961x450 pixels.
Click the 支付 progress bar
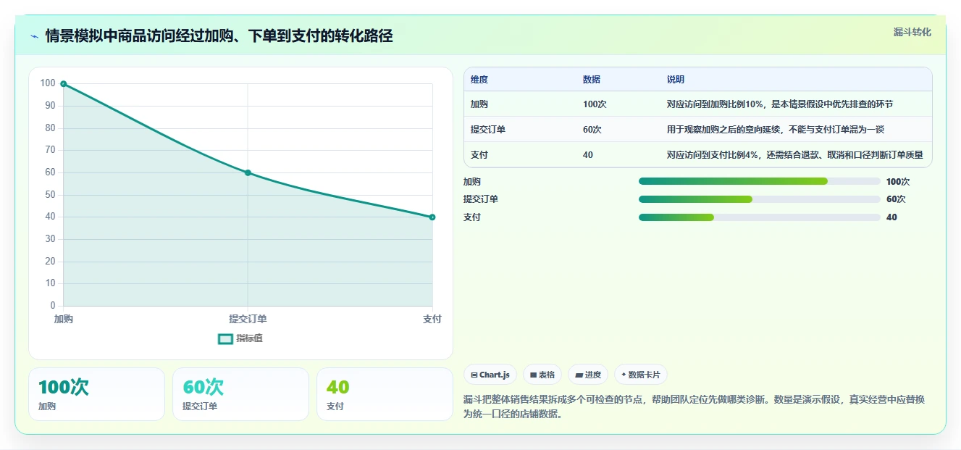pos(760,217)
